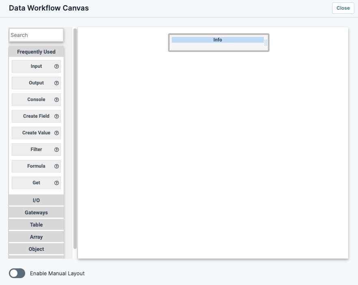Open help icon for Formula operator
This screenshot has height=285, width=358.
(x=57, y=166)
